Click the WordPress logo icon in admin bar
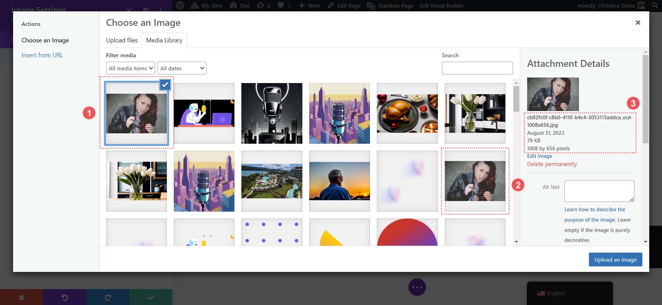This screenshot has width=662, height=305. pyautogui.click(x=180, y=6)
